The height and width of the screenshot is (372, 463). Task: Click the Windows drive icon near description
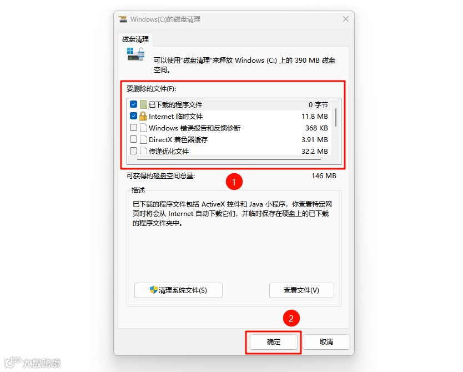pyautogui.click(x=136, y=54)
